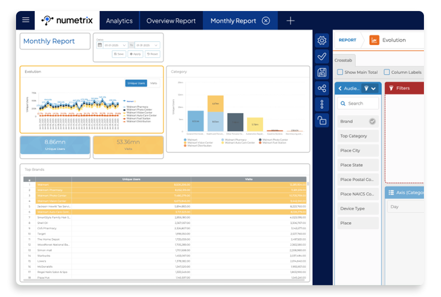Click the dark gray bar in Category chart
Image resolution: width=441 pixels, height=297 pixels.
click(235, 122)
